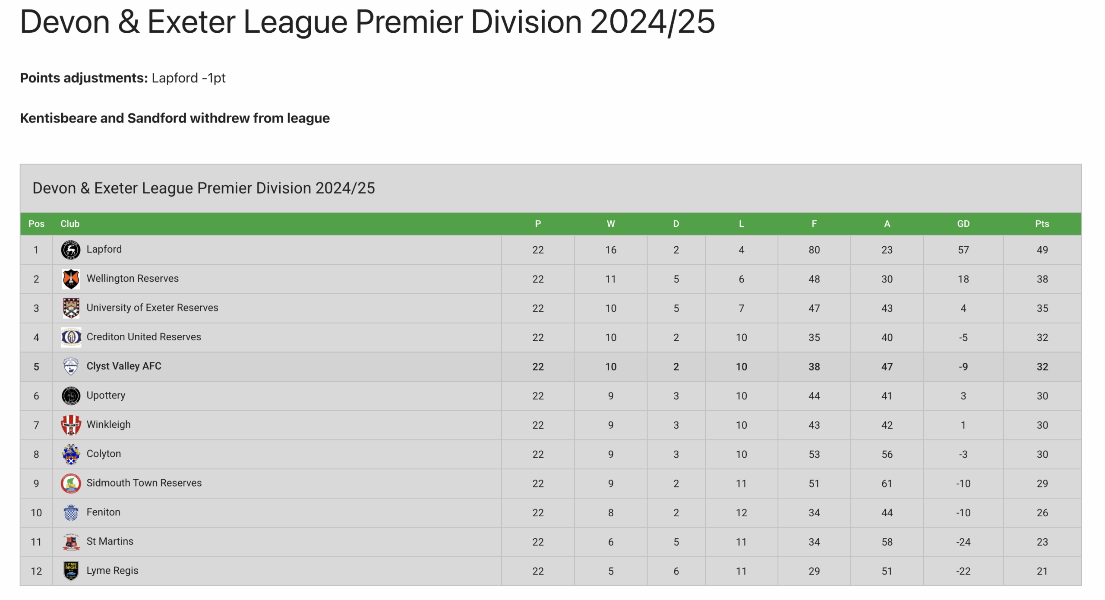Click the GD column header

(x=963, y=224)
